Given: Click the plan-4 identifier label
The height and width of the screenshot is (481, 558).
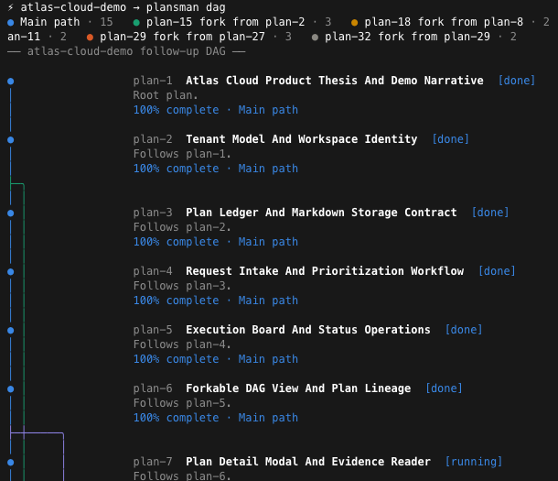Looking at the screenshot, I should 153,271.
